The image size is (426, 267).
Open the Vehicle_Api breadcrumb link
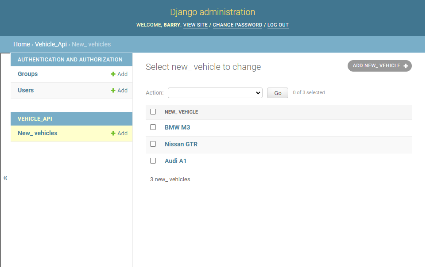click(51, 44)
